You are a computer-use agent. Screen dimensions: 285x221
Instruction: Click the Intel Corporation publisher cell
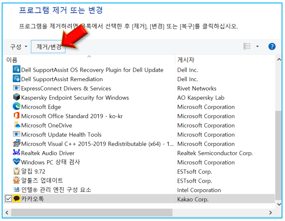(x=199, y=190)
